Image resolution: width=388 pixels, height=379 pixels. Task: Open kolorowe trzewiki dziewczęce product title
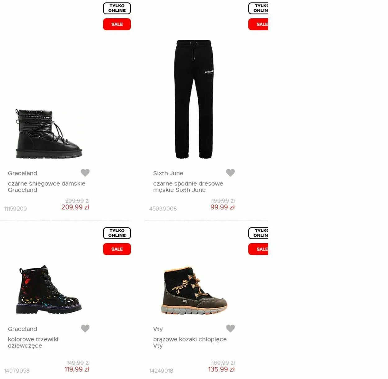[33, 342]
